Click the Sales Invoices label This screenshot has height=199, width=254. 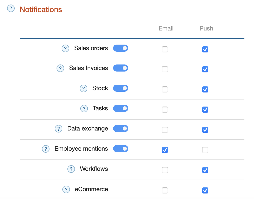[x=88, y=68]
